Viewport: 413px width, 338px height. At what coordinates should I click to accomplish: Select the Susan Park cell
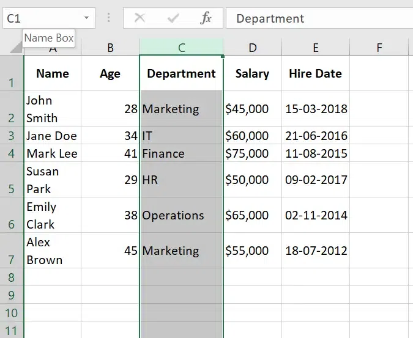53,180
